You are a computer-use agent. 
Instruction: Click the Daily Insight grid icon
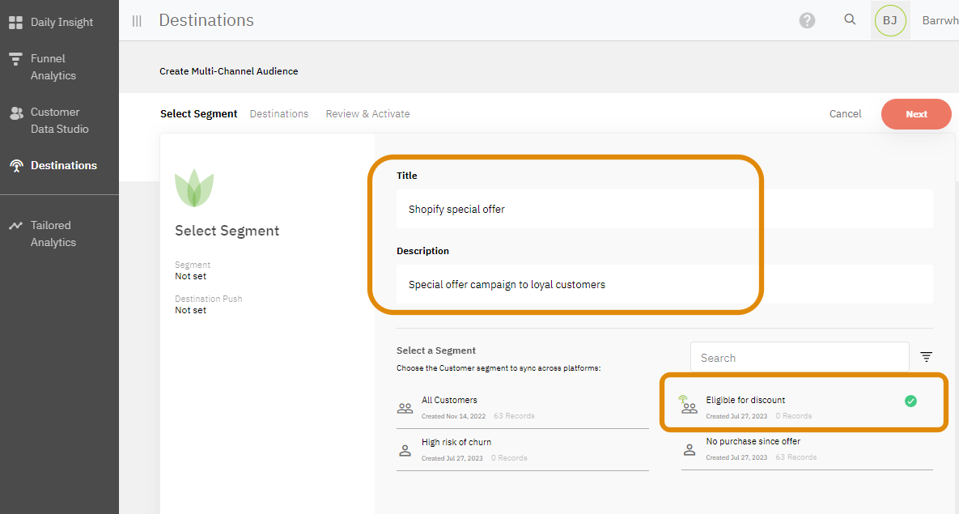pos(15,23)
